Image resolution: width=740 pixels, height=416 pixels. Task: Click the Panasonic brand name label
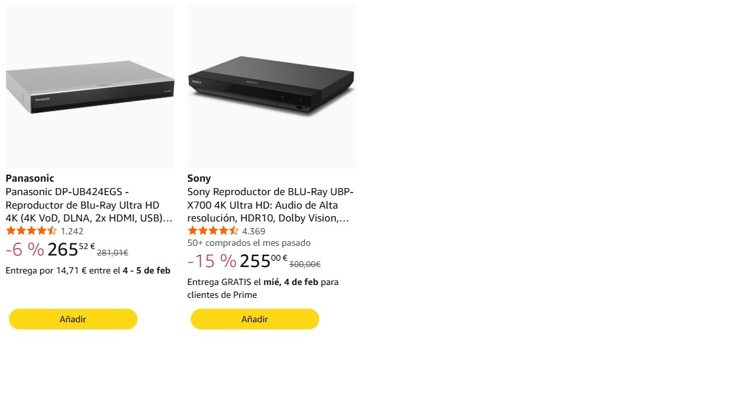[x=30, y=178]
